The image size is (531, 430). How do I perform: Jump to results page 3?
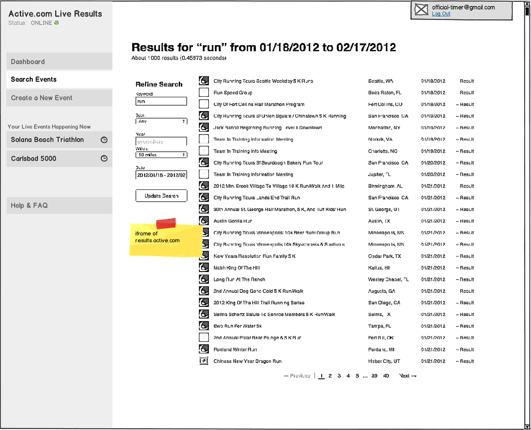point(339,376)
